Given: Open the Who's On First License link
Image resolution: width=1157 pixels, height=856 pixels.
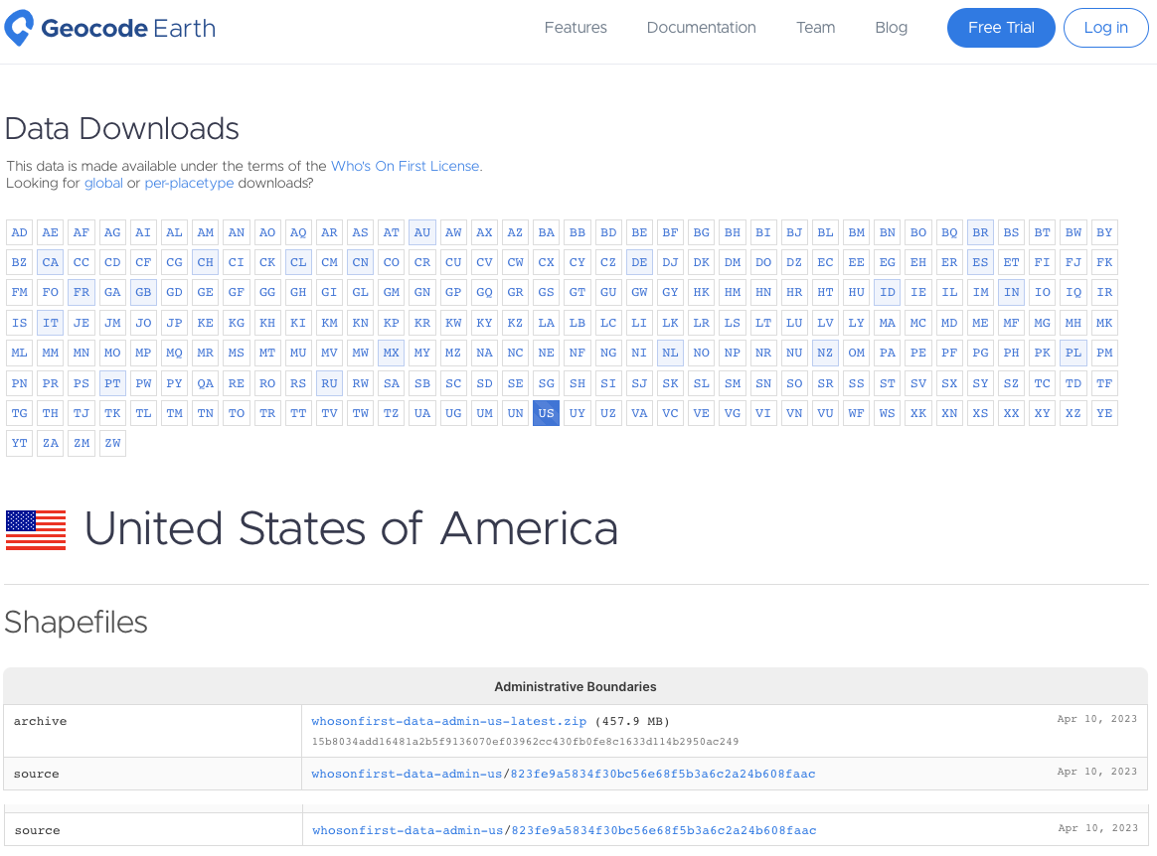Looking at the screenshot, I should click(407, 166).
